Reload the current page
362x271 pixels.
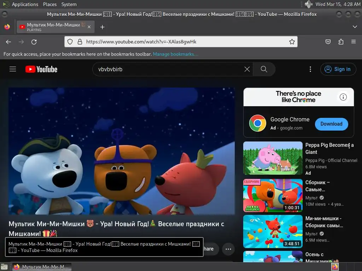(34, 42)
